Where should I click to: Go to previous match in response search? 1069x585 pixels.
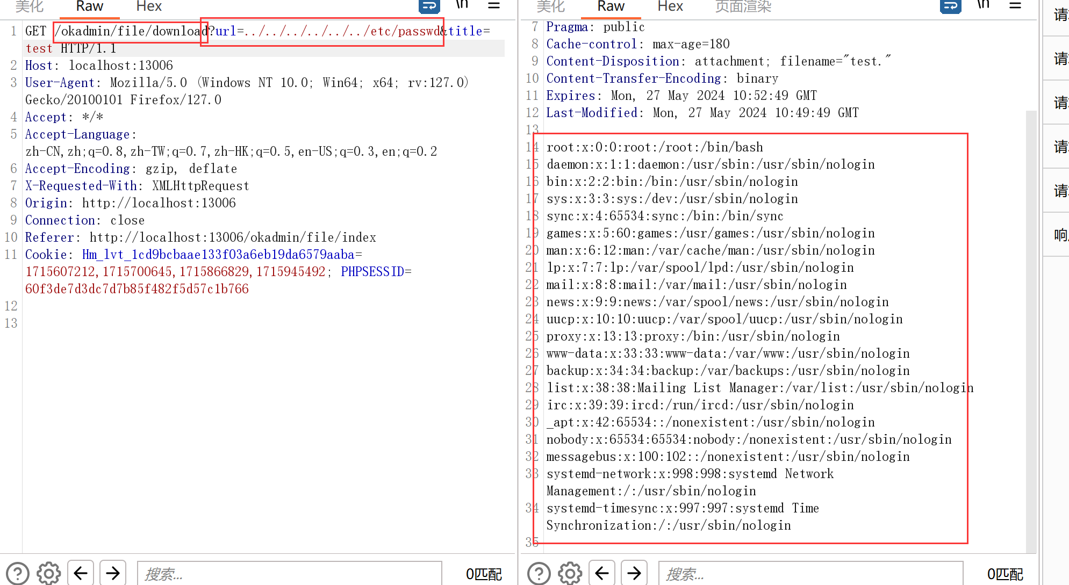(602, 573)
